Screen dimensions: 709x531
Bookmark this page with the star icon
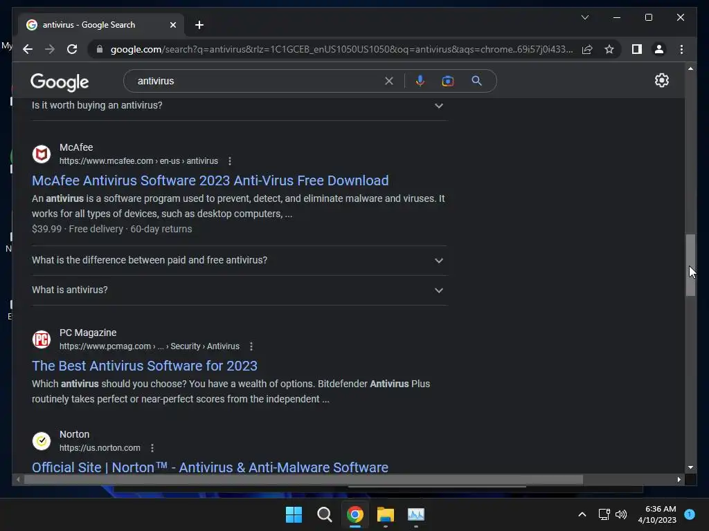(609, 49)
